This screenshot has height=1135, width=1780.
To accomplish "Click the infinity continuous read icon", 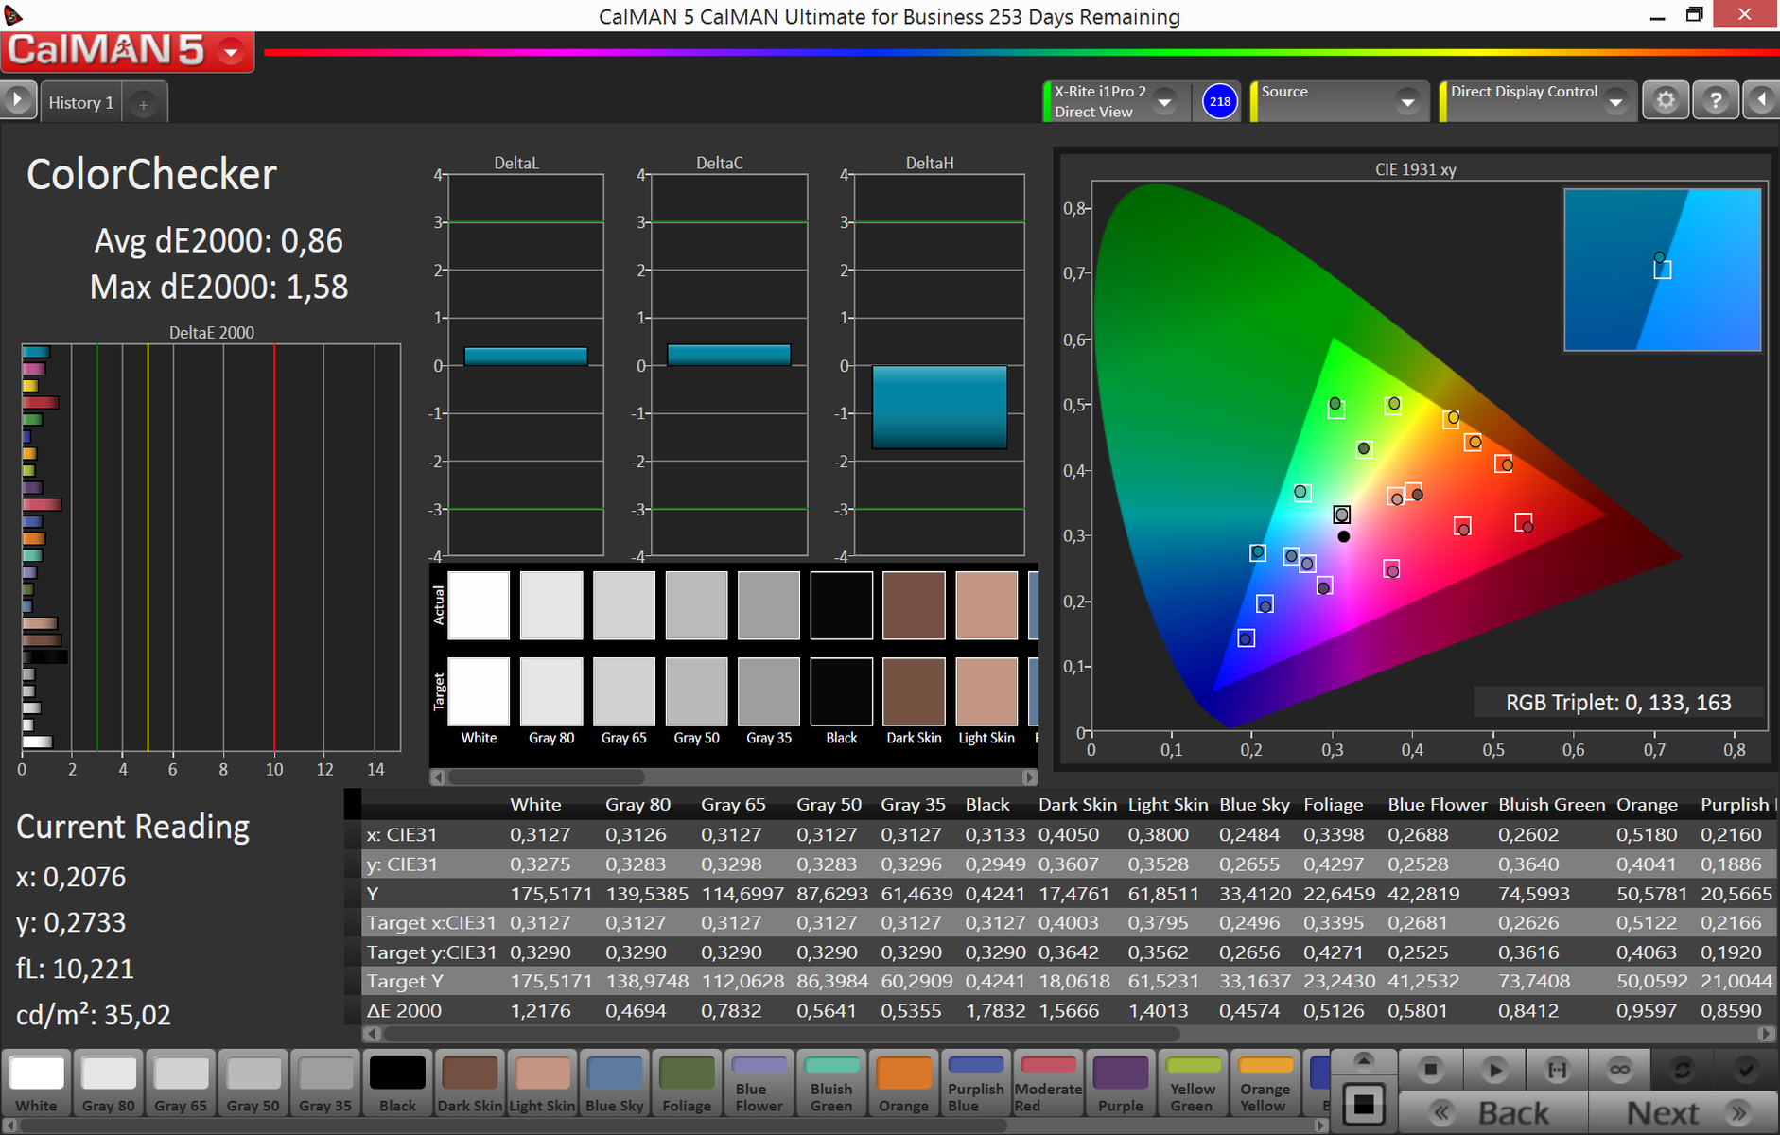I will tap(1619, 1070).
